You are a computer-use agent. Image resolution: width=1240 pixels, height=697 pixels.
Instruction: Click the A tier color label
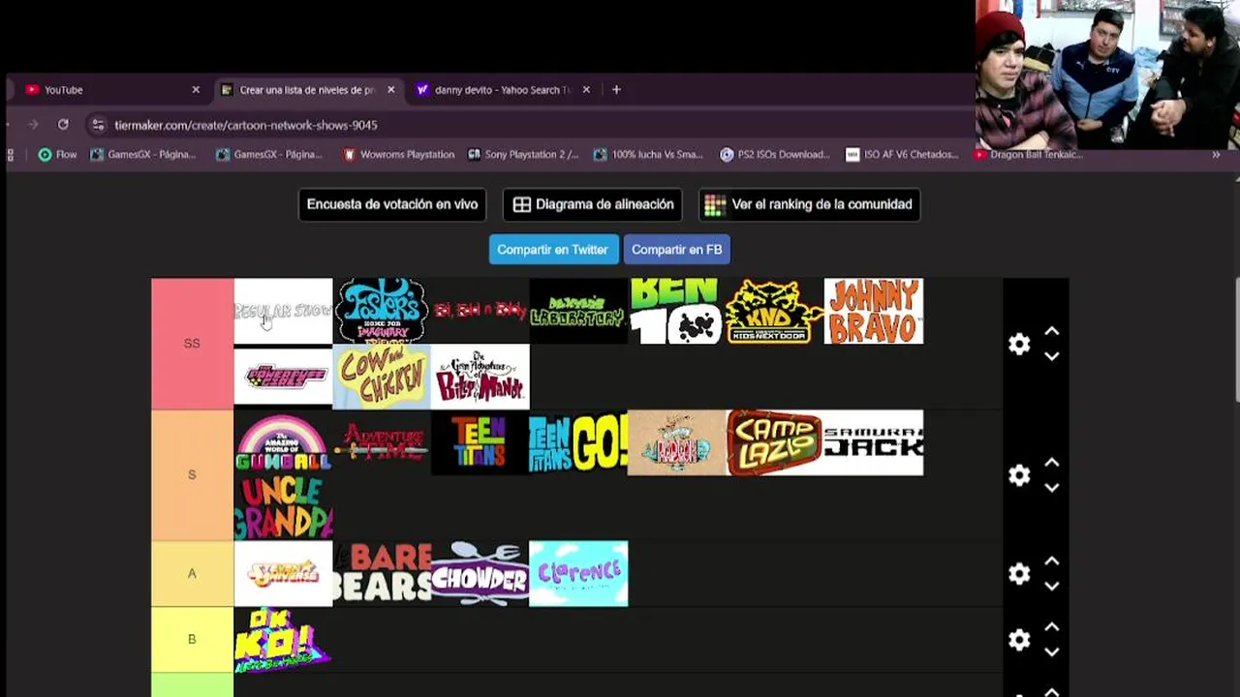(192, 574)
